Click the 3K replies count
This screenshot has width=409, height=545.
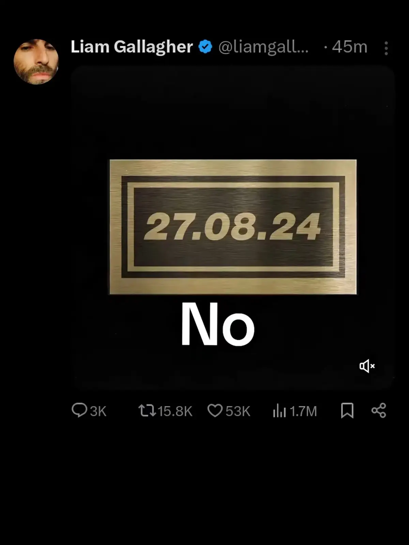click(98, 411)
